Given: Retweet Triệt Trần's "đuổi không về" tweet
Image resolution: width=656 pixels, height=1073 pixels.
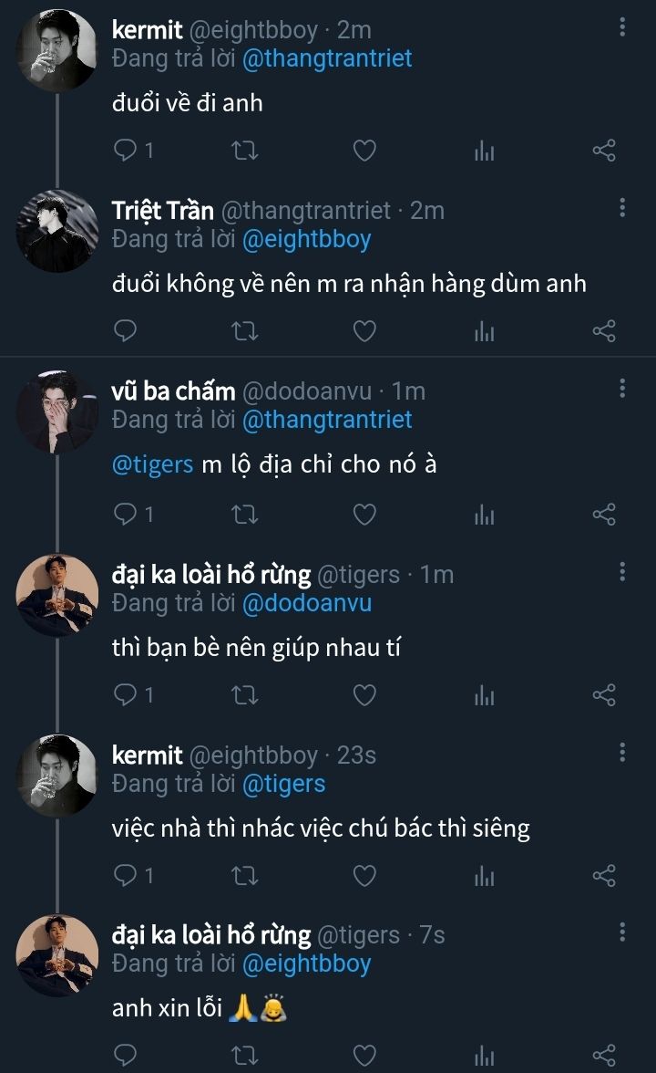Looking at the screenshot, I should coord(245,331).
